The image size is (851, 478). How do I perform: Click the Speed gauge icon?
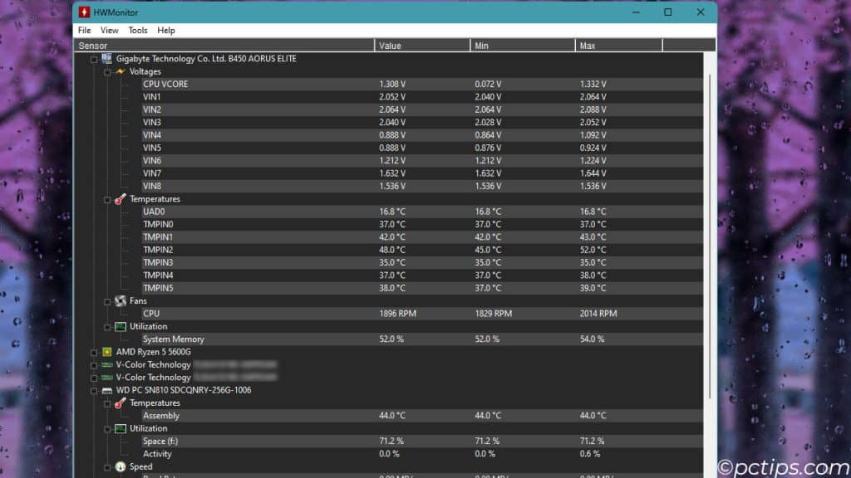pos(121,467)
